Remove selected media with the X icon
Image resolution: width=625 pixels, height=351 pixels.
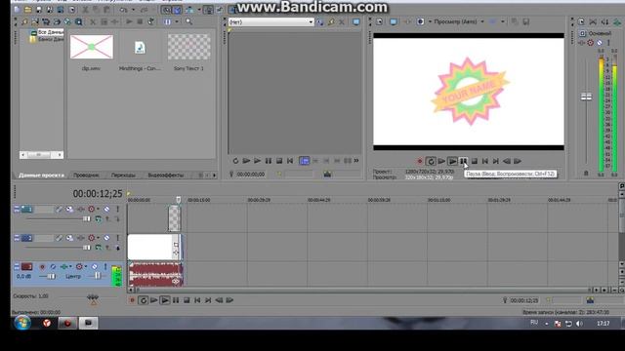pos(93,21)
